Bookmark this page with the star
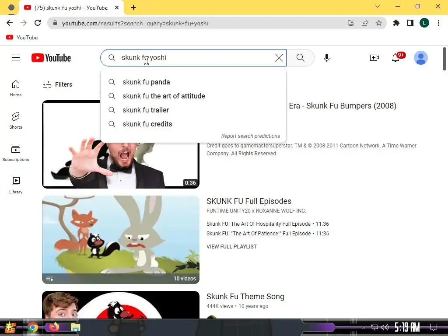 379,23
